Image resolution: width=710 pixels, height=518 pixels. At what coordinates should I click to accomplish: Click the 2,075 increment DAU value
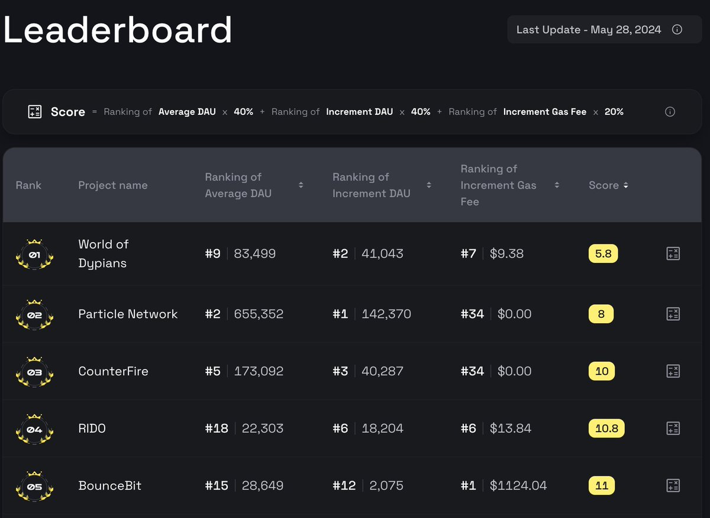[386, 485]
